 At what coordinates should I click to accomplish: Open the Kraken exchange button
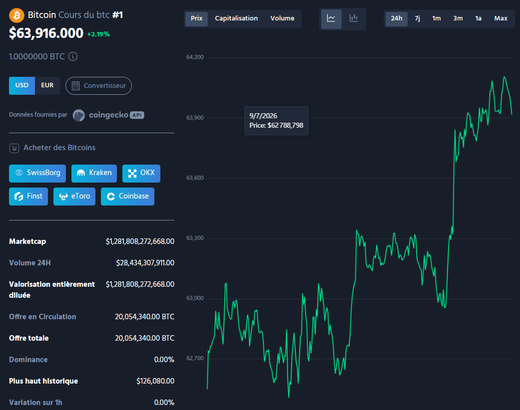(x=94, y=173)
